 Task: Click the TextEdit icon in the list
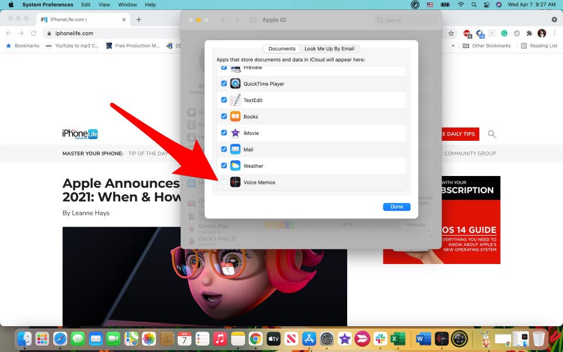(235, 100)
